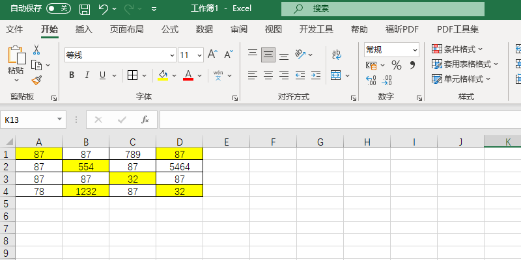
Task: Toggle Bold formatting
Action: (x=72, y=75)
